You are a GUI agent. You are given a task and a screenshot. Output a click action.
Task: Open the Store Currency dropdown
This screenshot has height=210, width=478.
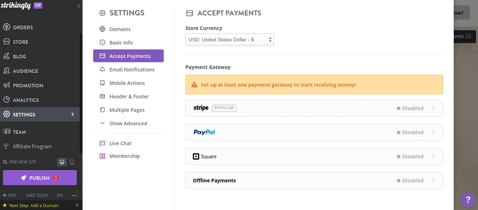click(229, 40)
